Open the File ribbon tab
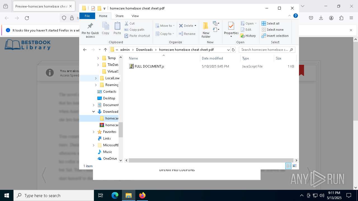 pyautogui.click(x=87, y=16)
